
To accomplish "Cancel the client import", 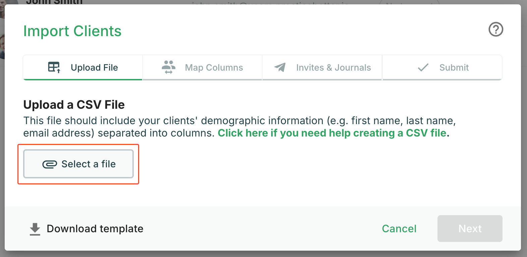I will 399,229.
